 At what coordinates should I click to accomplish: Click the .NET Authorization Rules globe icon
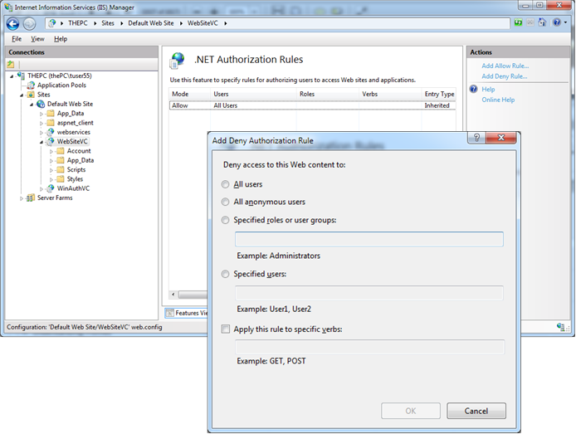(x=177, y=61)
